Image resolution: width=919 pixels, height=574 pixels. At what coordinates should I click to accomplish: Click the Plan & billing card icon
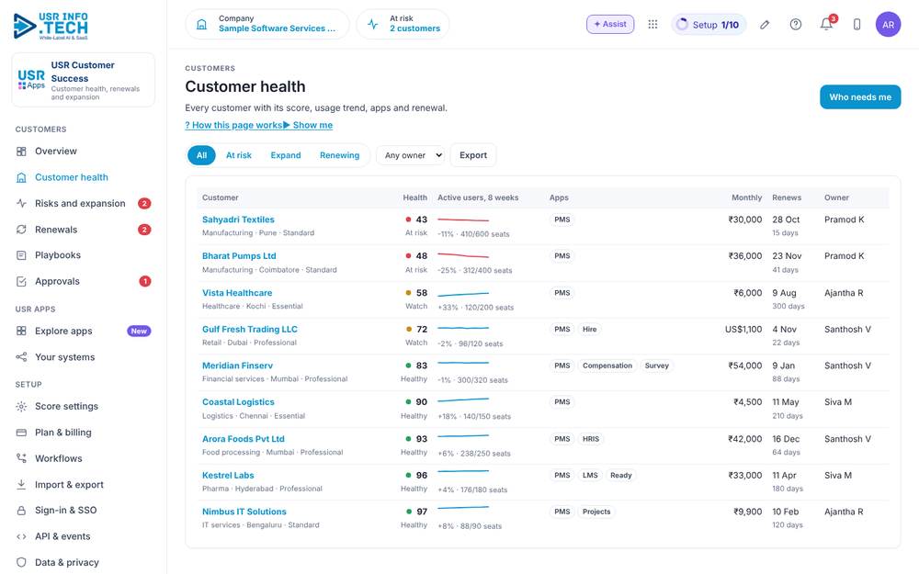tap(21, 433)
